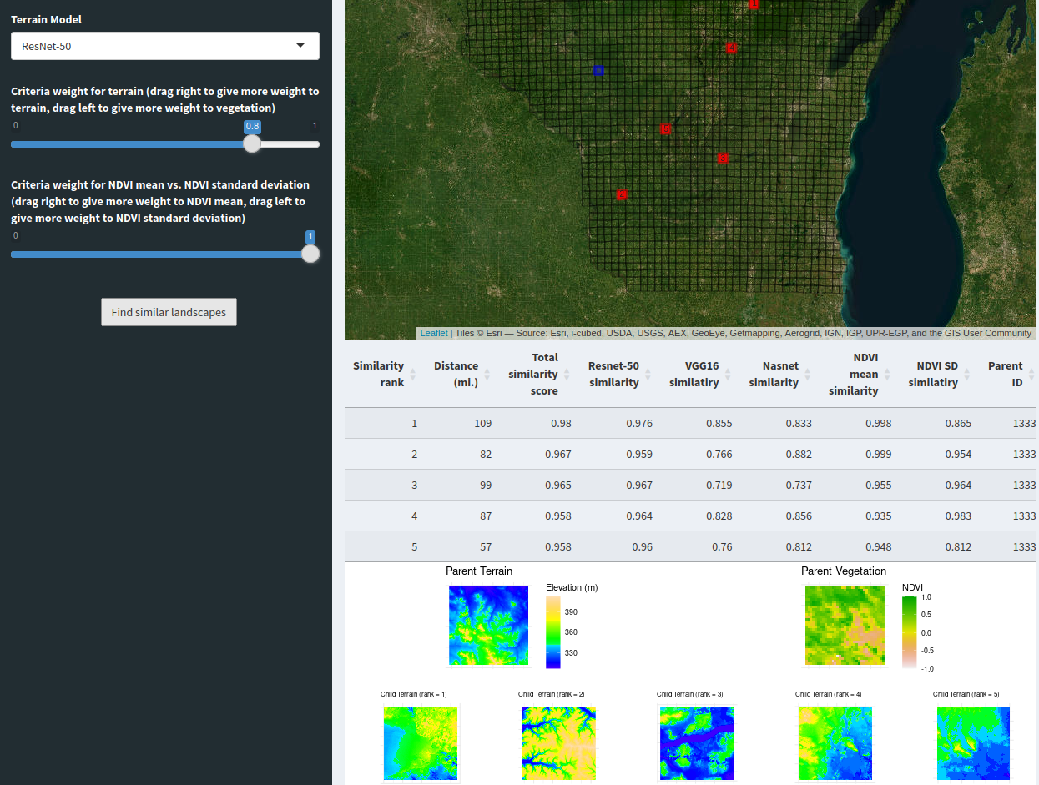The height and width of the screenshot is (785, 1039).
Task: Select distance value 99 in rank 3 row
Action: [486, 485]
